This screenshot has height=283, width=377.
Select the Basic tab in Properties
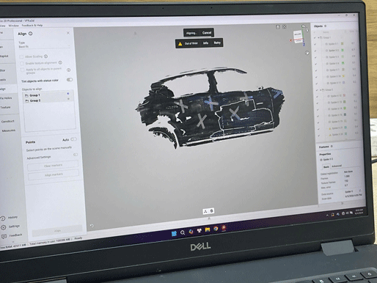[326, 167]
